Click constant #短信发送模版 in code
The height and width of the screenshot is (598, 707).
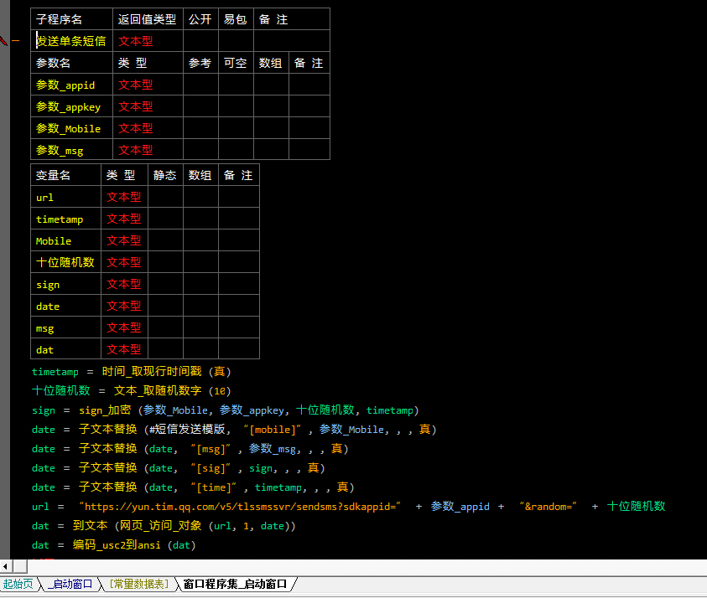pyautogui.click(x=187, y=429)
